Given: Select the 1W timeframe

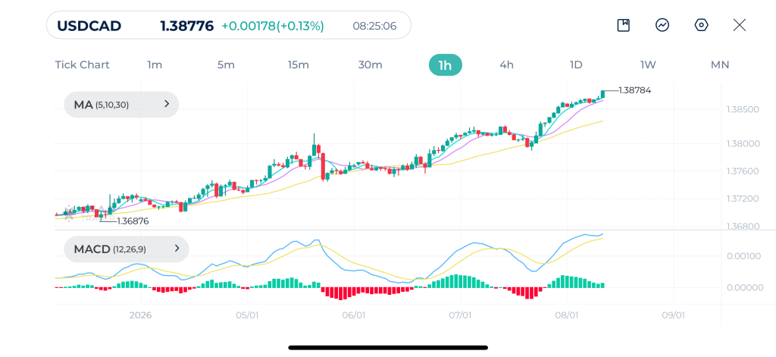Looking at the screenshot, I should pyautogui.click(x=648, y=65).
